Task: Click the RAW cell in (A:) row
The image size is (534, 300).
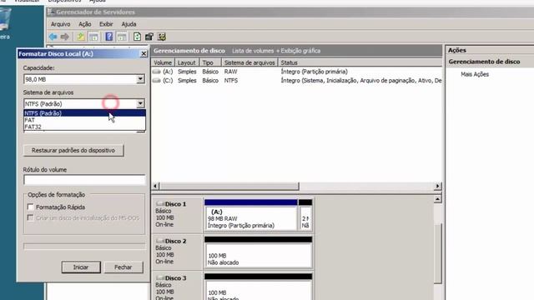Action: click(x=230, y=72)
